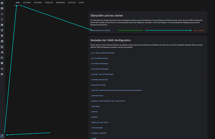215x139 pixels.
Task: Open the Template tab
Action: point(49,2)
